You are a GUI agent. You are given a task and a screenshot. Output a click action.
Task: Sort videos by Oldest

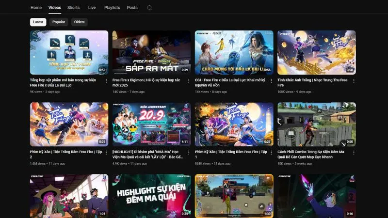tap(80, 22)
